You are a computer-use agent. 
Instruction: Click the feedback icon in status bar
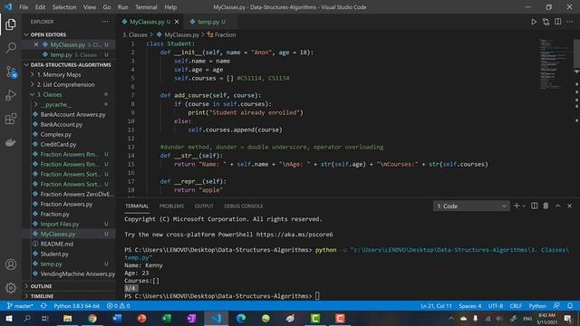point(556,305)
